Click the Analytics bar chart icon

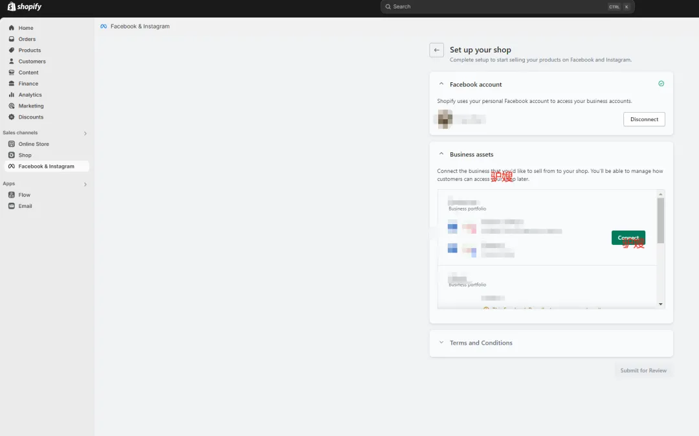click(12, 95)
